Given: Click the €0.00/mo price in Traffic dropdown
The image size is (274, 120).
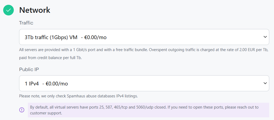Looking at the screenshot, I should tap(95, 37).
